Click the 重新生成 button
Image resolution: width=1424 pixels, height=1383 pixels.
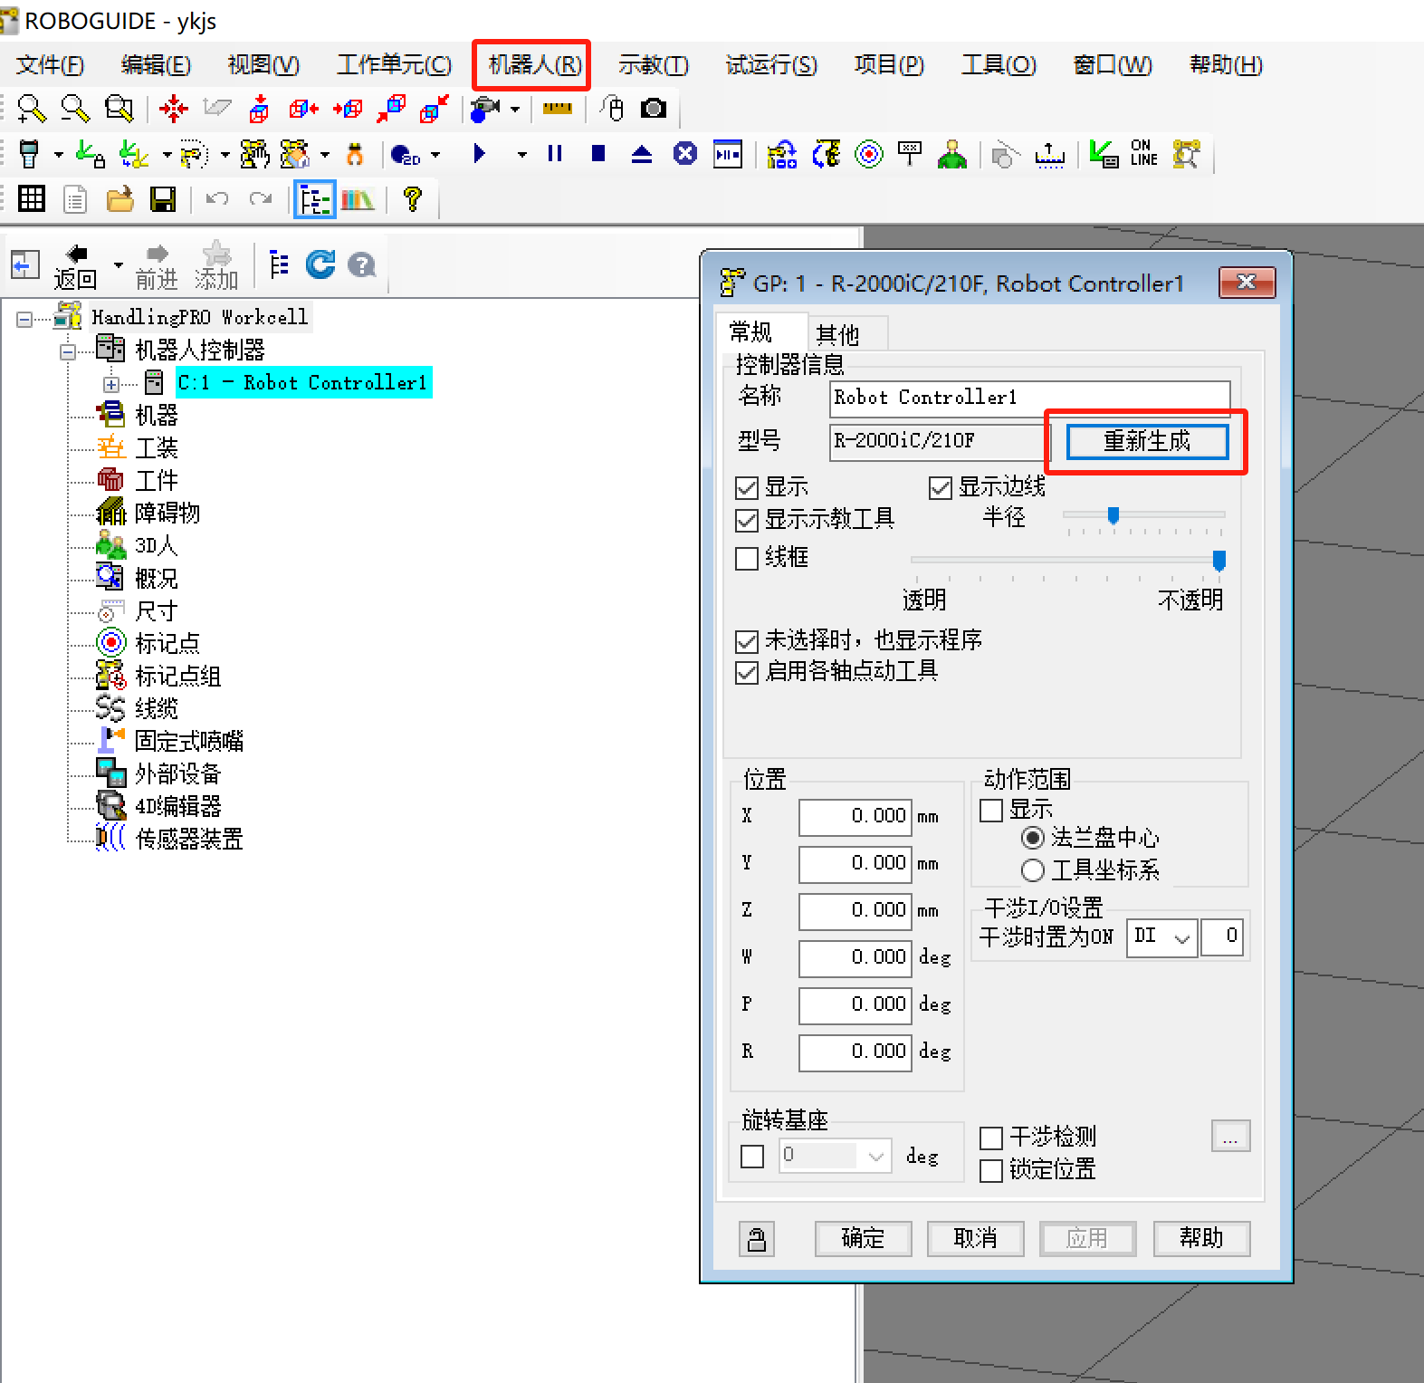tap(1147, 441)
